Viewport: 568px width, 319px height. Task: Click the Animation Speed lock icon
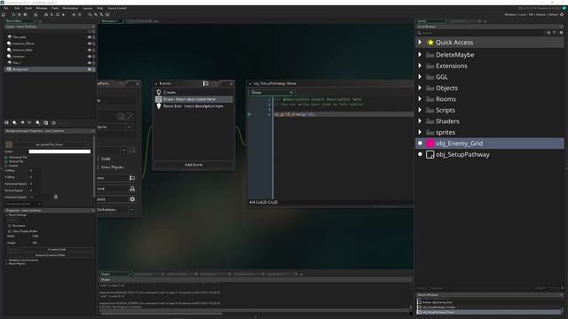click(56, 197)
